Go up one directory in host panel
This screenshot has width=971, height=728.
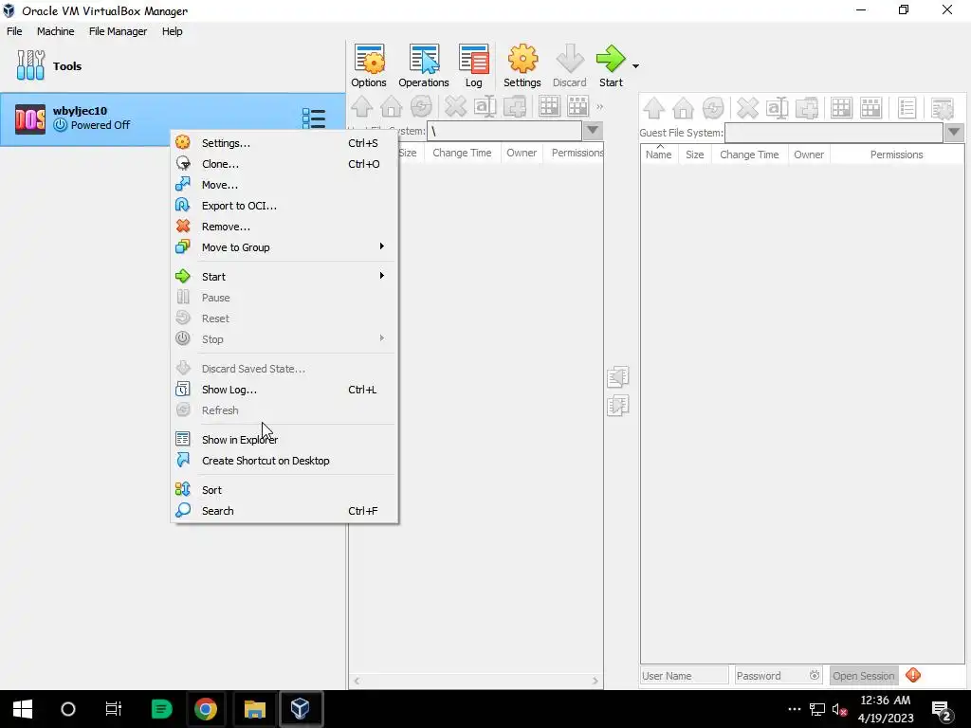click(362, 106)
